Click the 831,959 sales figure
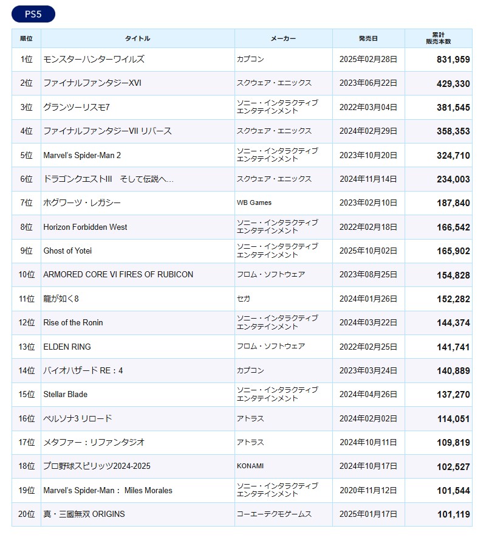 click(x=453, y=60)
